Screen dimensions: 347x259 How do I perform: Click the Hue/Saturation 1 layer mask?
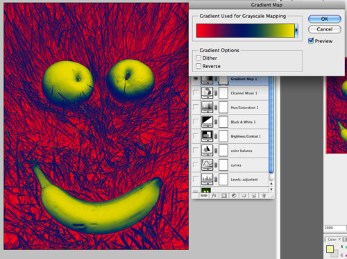223,108
